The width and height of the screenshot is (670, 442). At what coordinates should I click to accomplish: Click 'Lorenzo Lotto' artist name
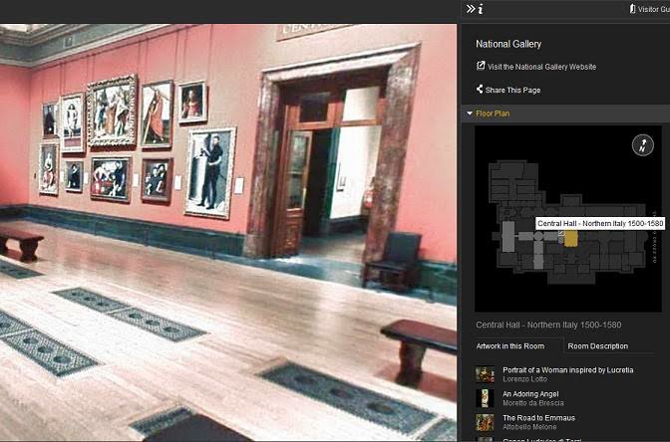click(524, 379)
